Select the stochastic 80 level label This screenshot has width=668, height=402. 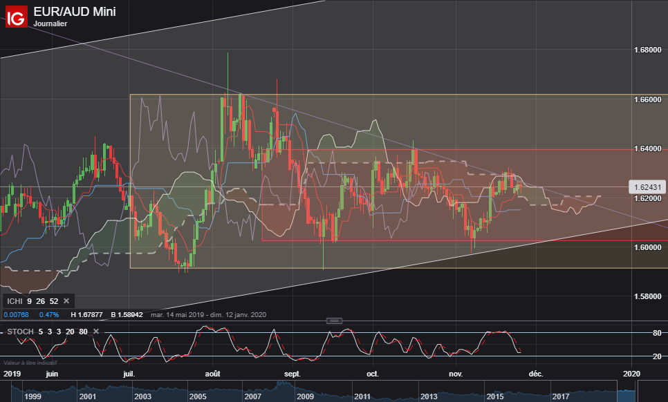click(657, 333)
